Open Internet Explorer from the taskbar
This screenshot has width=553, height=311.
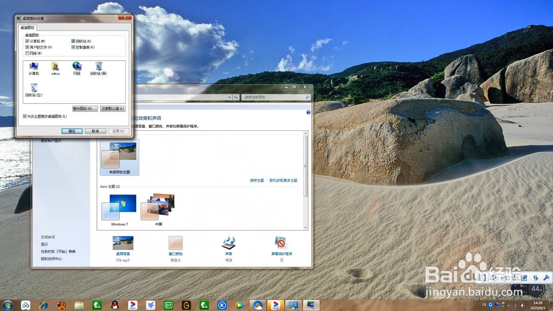44,305
